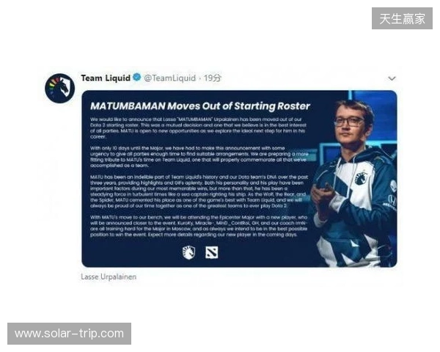Screen dimensions: 440x352
Task: Click paragraph starting "MATU has been an indelible"
Action: pyautogui.click(x=199, y=191)
